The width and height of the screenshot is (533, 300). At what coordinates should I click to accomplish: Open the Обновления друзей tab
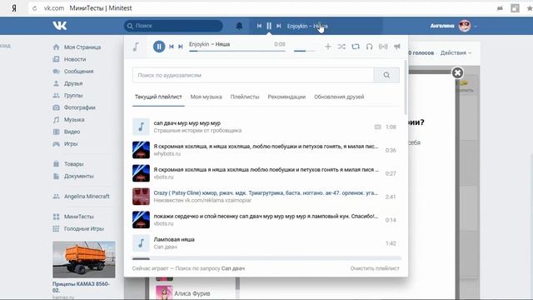coord(339,97)
